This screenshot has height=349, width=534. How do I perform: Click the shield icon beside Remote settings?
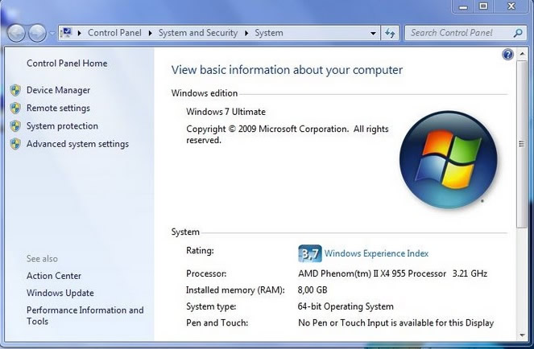[x=15, y=109]
